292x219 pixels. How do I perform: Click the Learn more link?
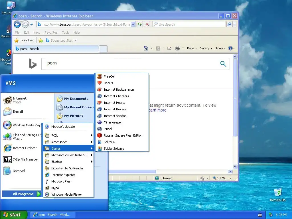tap(157, 110)
